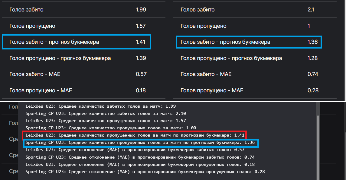Screen dimensions: 346x180
Task: Click the value 1.36 in the right table
Action: coord(312,42)
